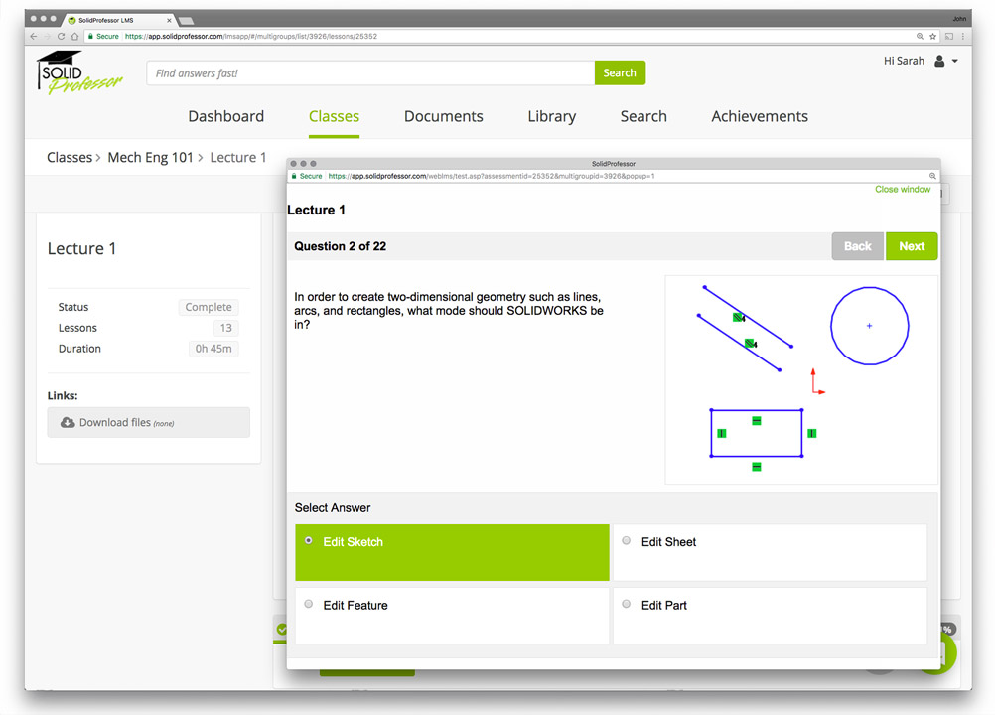995x715 pixels.
Task: Click the Close window link
Action: tap(902, 189)
